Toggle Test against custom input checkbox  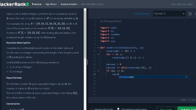coord(118,109)
